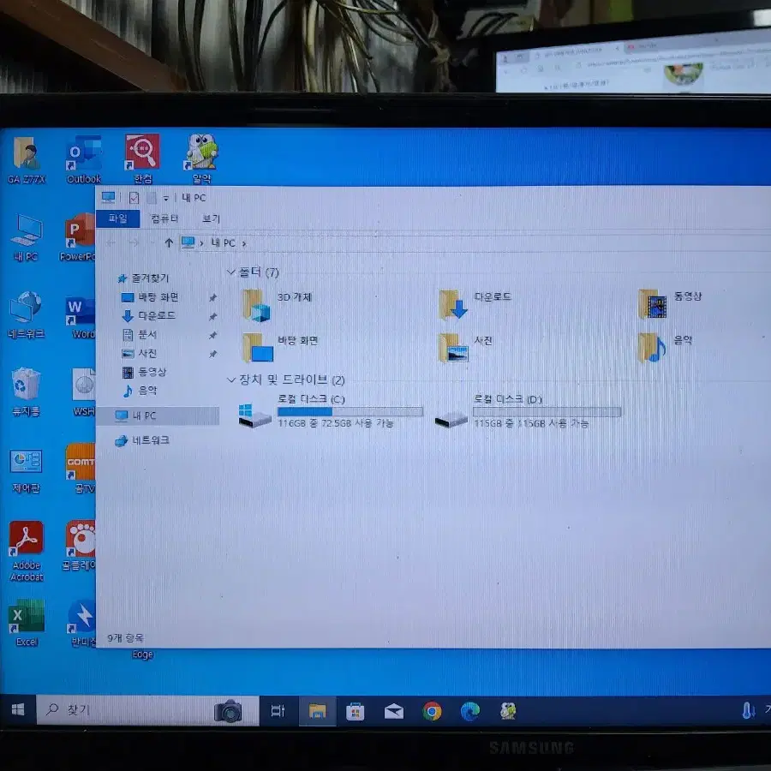The width and height of the screenshot is (771, 771).
Task: Open the GA Z77X user folder icon
Action: (x=27, y=160)
